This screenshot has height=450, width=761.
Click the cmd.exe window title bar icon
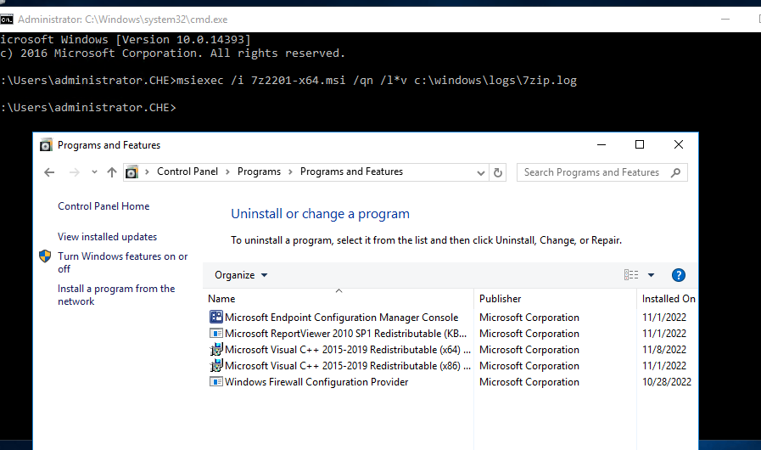coord(6,20)
